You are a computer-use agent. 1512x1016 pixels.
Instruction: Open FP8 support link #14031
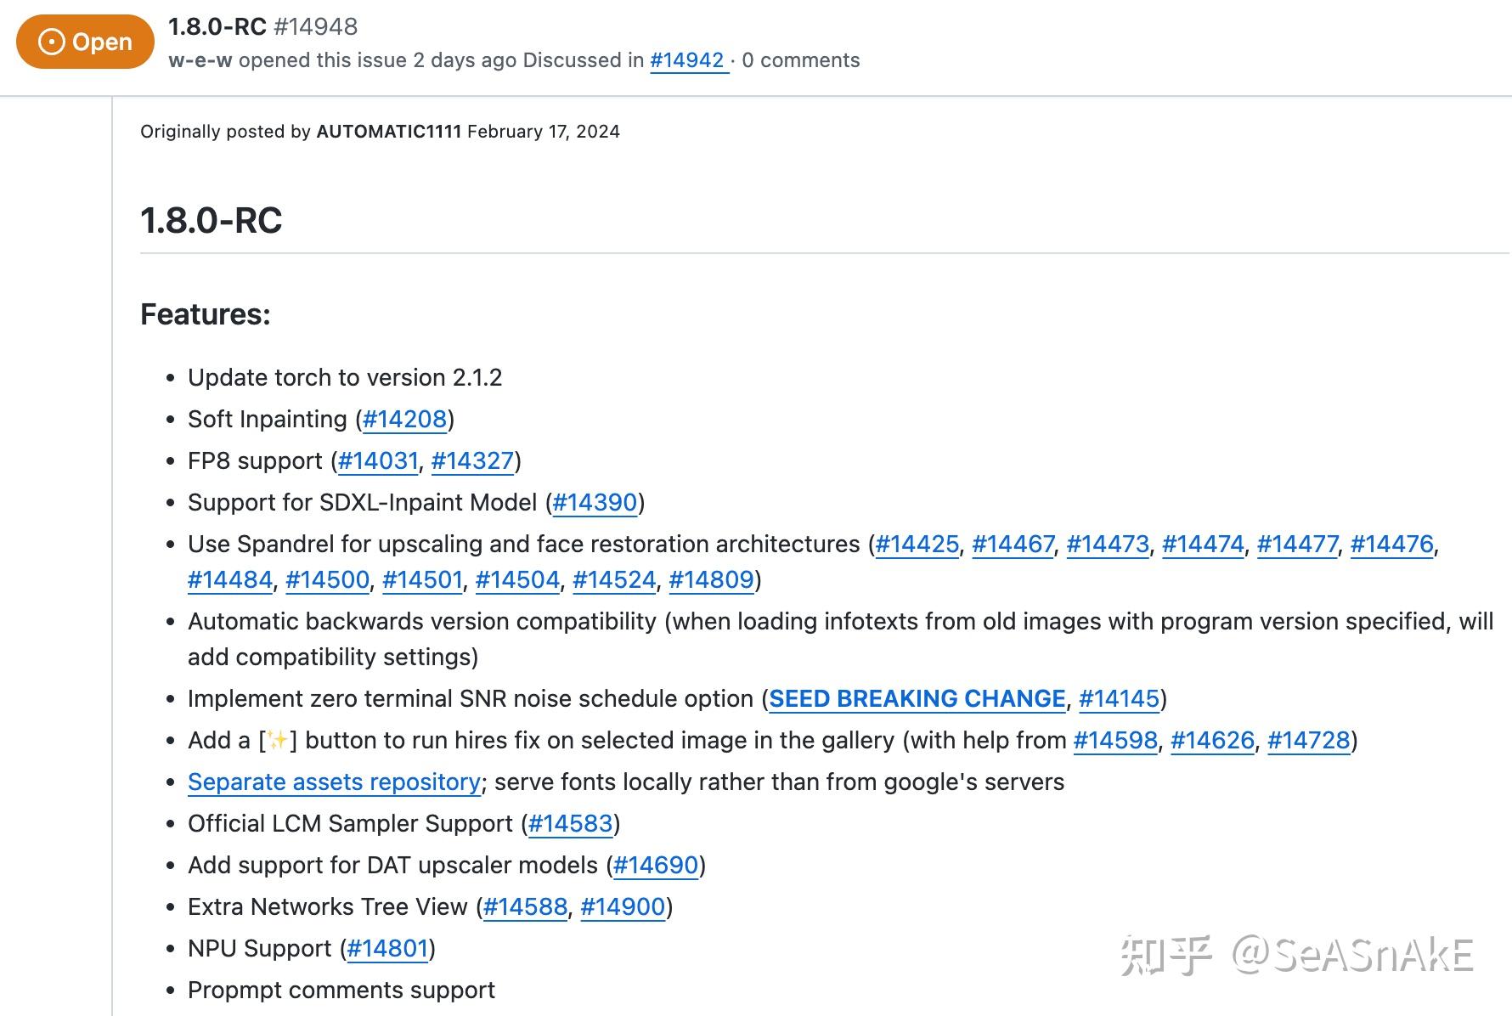click(376, 460)
